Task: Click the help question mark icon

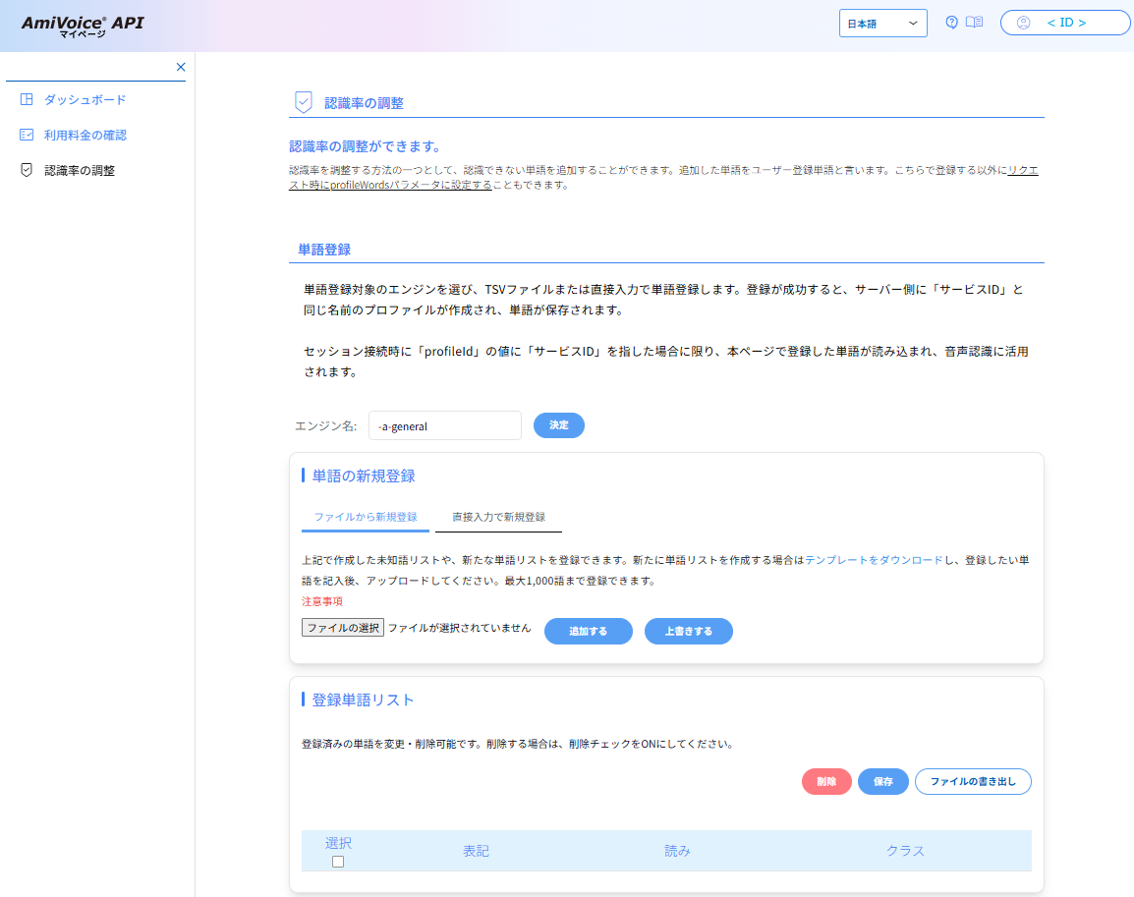Action: (951, 23)
